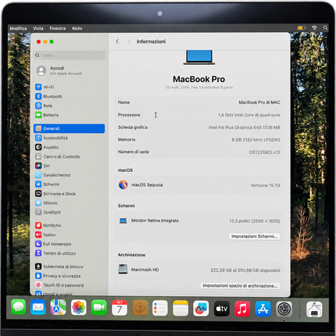
Task: Open Notes from the Dock
Action: pos(181,308)
